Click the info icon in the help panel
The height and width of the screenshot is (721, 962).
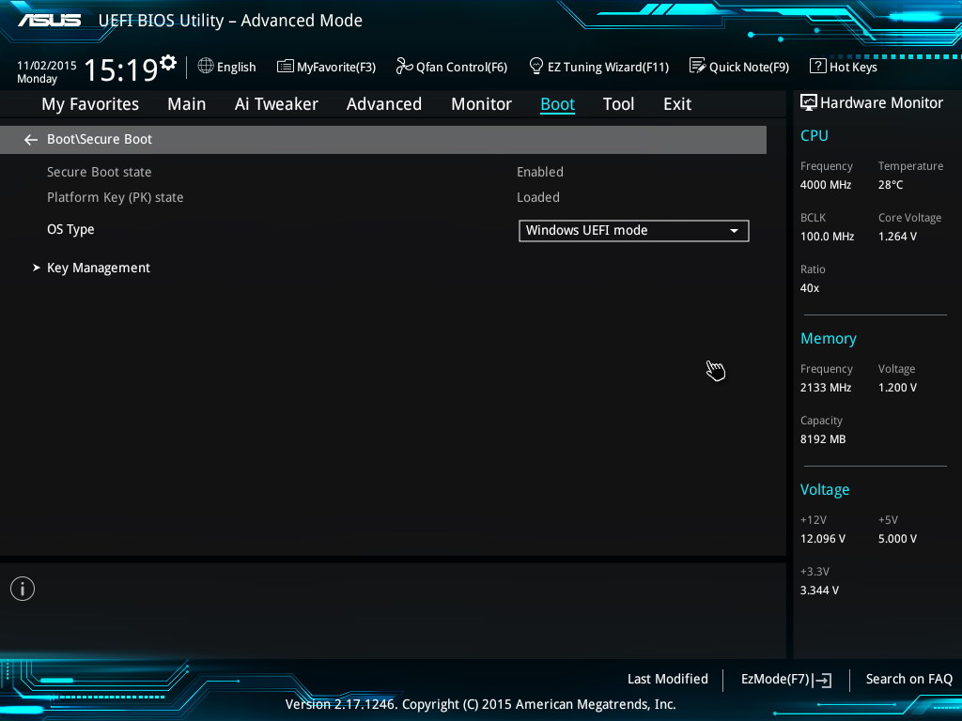(x=23, y=589)
